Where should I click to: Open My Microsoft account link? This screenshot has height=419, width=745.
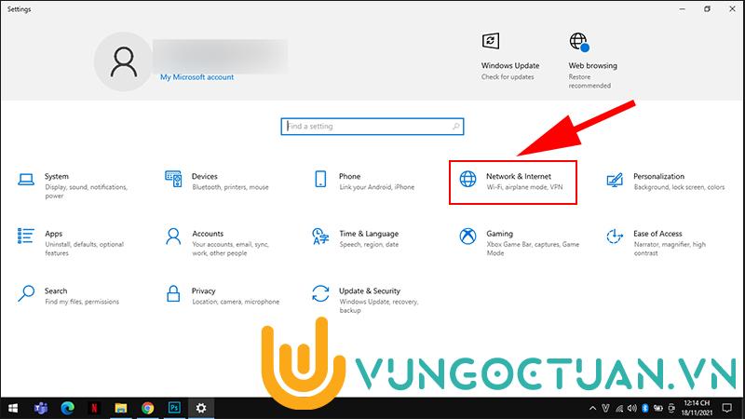coord(196,77)
